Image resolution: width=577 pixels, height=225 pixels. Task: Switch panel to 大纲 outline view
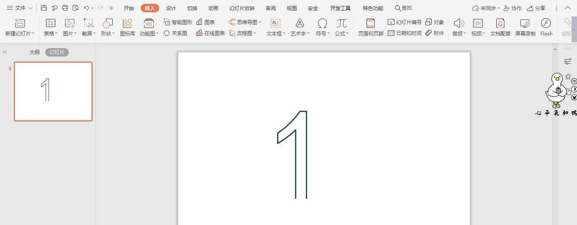(x=34, y=52)
